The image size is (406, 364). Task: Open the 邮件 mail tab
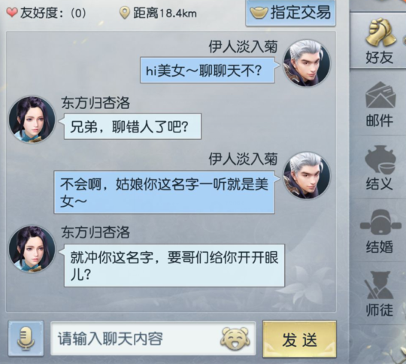(x=380, y=105)
